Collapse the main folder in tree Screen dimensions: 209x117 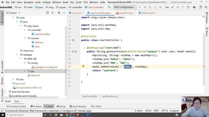point(13,18)
